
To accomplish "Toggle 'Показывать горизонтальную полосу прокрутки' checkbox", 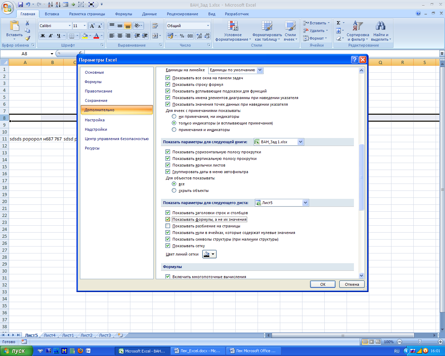I will [x=168, y=152].
